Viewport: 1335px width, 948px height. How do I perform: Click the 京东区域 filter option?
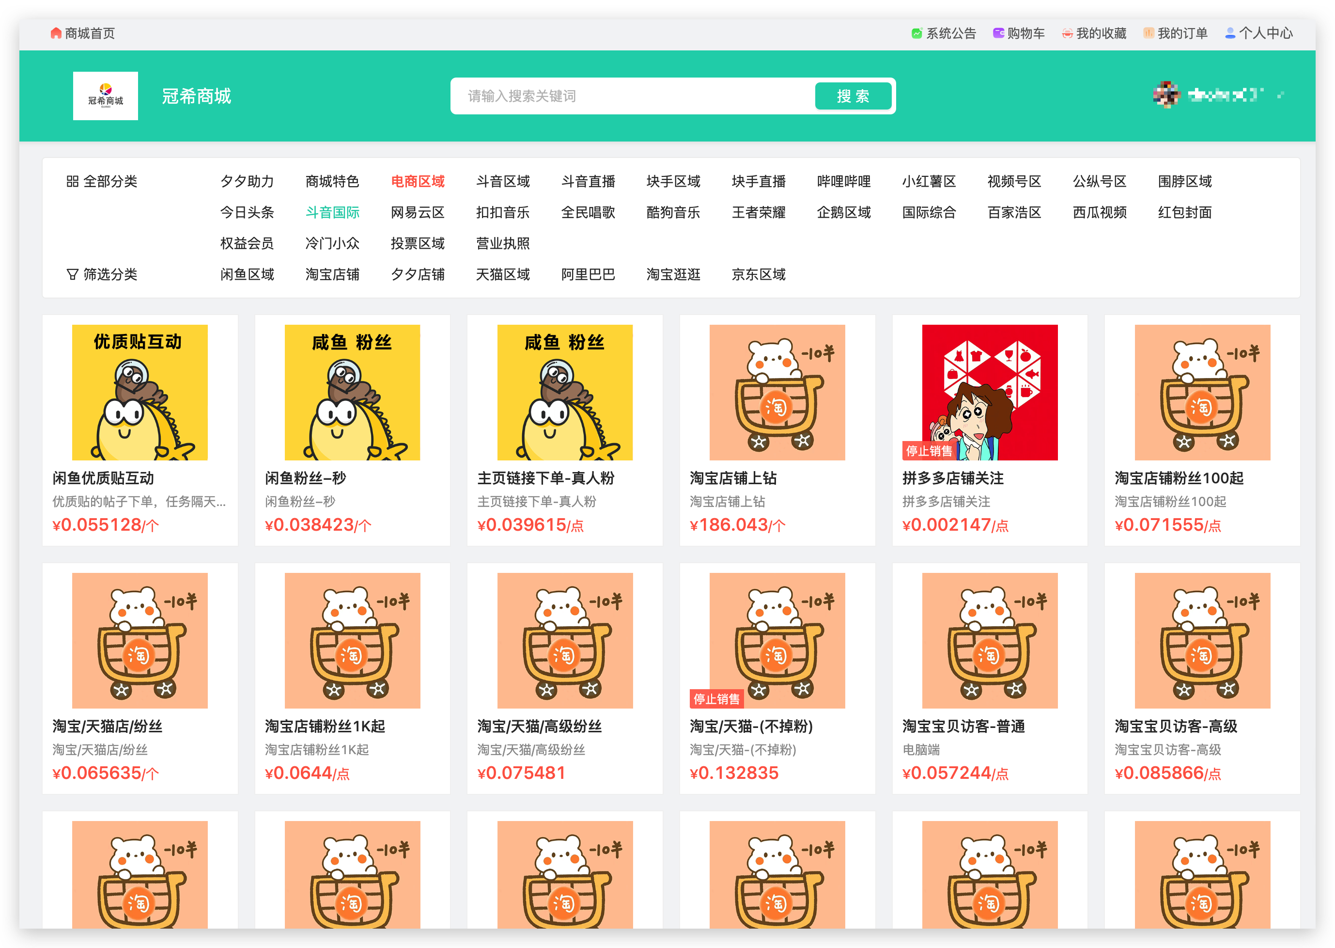coord(758,274)
